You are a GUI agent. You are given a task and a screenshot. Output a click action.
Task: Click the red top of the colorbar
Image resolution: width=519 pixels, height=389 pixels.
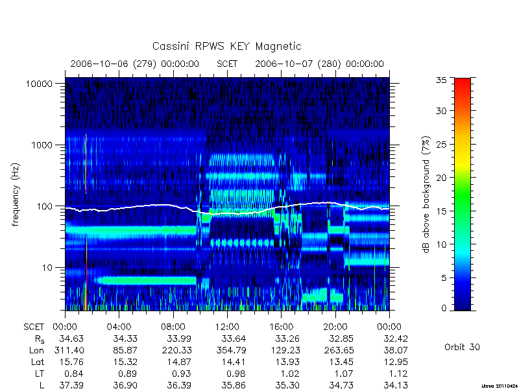(x=463, y=83)
